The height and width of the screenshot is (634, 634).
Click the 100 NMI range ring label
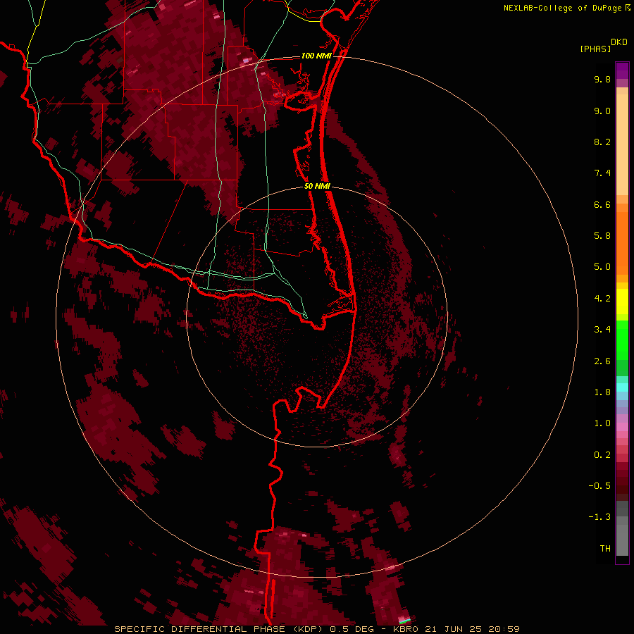[316, 56]
